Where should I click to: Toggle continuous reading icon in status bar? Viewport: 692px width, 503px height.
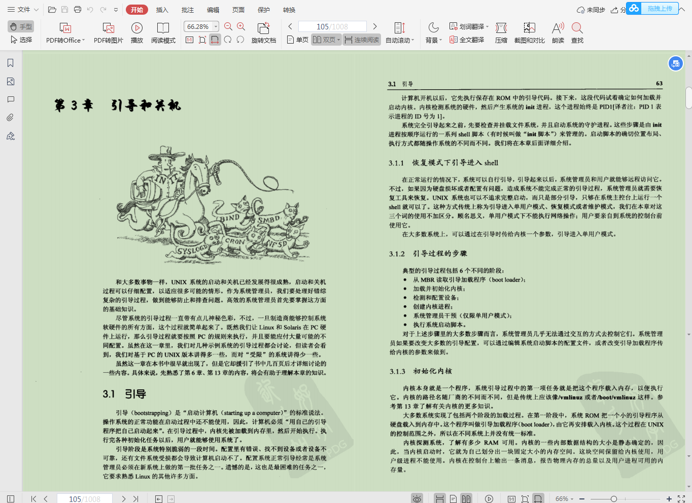coord(440,499)
